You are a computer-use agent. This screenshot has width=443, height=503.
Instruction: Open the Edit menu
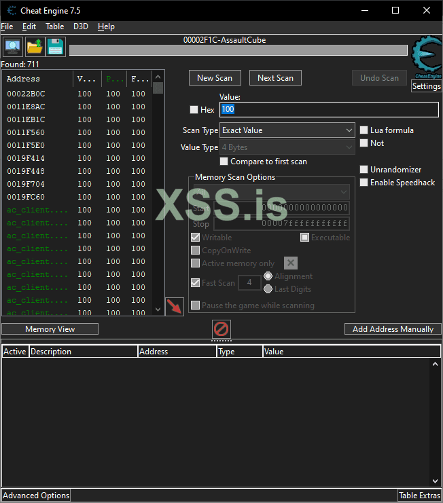click(x=29, y=26)
